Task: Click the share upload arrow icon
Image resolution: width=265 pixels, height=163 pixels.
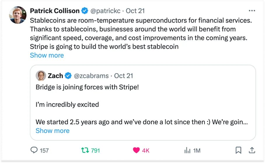Action: click(x=252, y=150)
